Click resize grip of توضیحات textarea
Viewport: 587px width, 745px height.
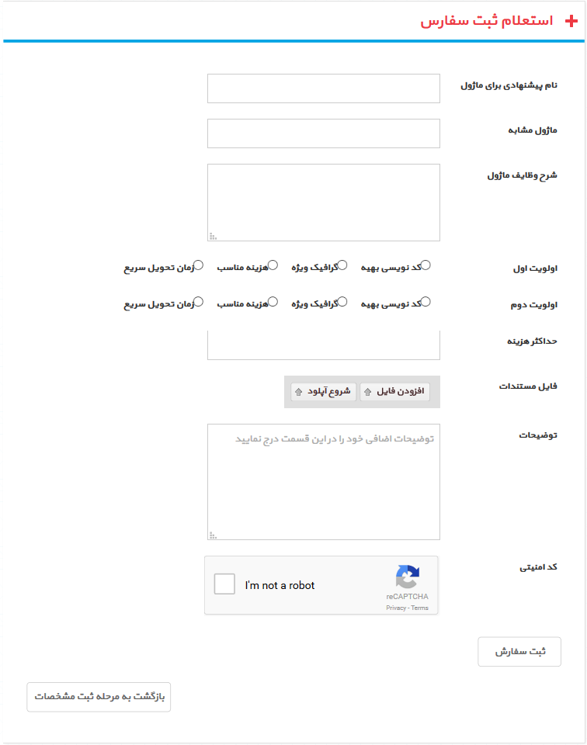(x=213, y=535)
